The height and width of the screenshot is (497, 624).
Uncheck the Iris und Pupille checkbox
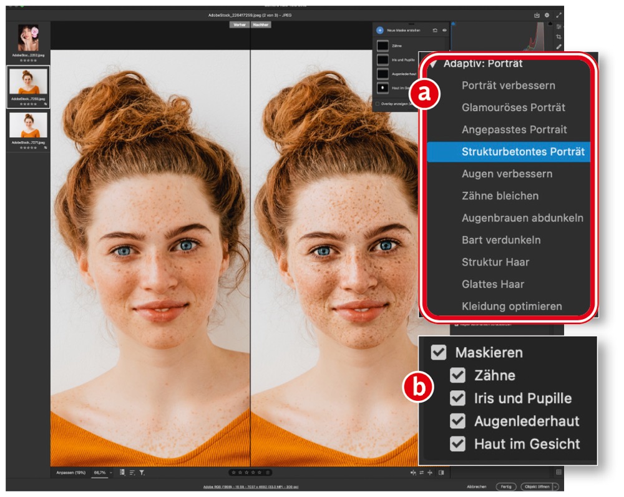pos(458,398)
